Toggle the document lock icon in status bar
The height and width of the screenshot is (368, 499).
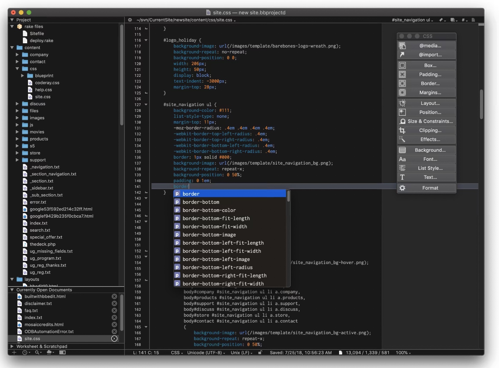click(x=260, y=353)
